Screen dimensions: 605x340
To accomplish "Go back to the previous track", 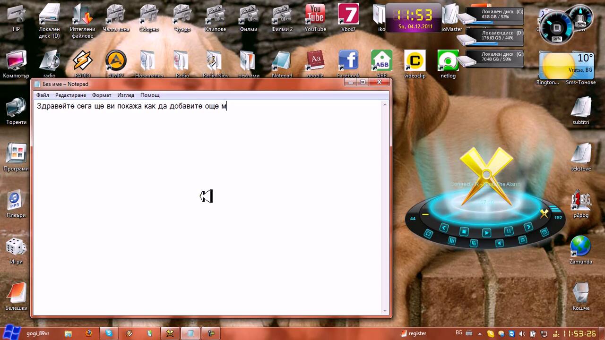I will [x=444, y=228].
